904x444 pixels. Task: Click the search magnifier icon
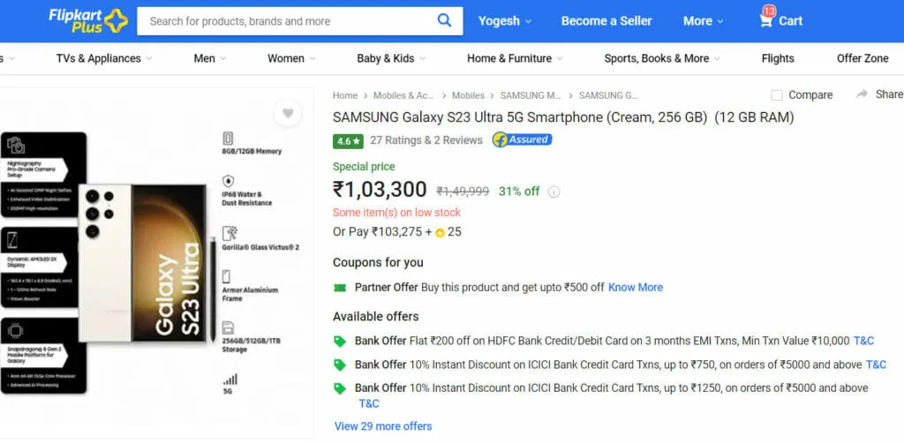444,21
